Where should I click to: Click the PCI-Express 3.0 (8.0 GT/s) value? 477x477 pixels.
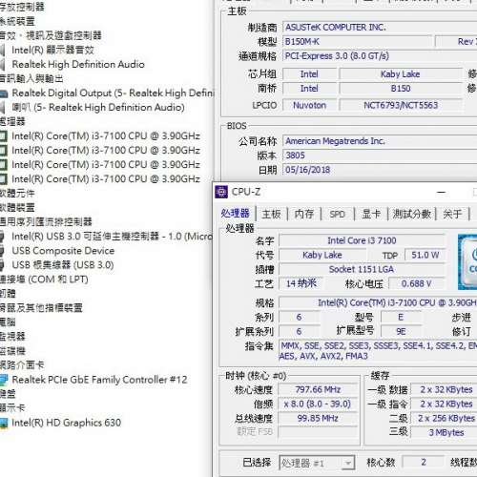point(380,56)
